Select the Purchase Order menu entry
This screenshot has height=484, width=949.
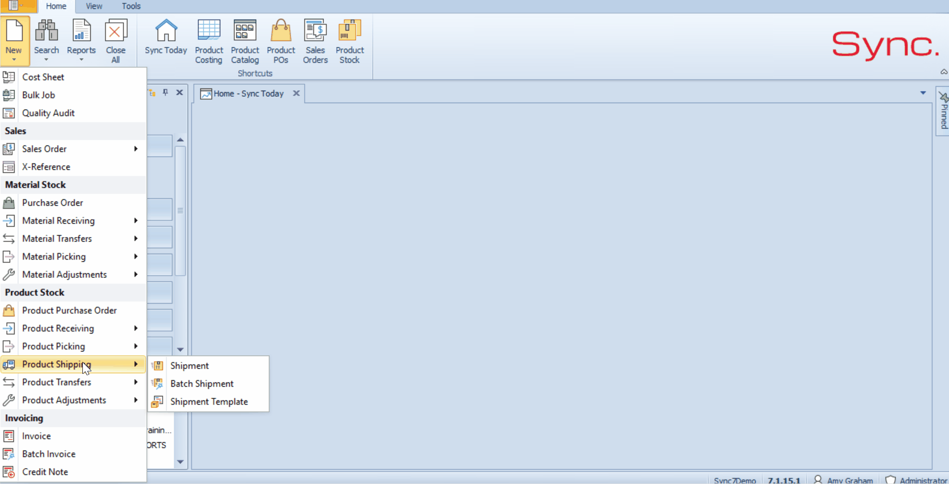click(x=73, y=203)
